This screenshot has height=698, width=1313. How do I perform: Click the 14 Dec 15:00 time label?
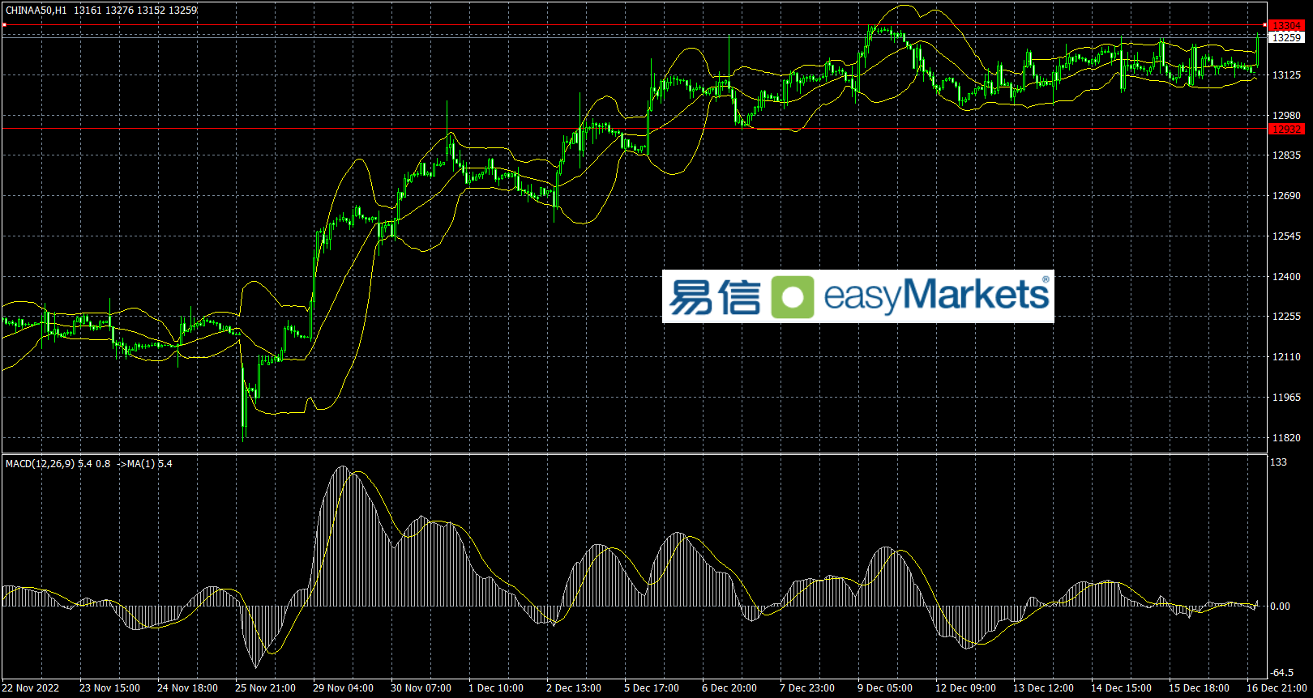(1121, 688)
